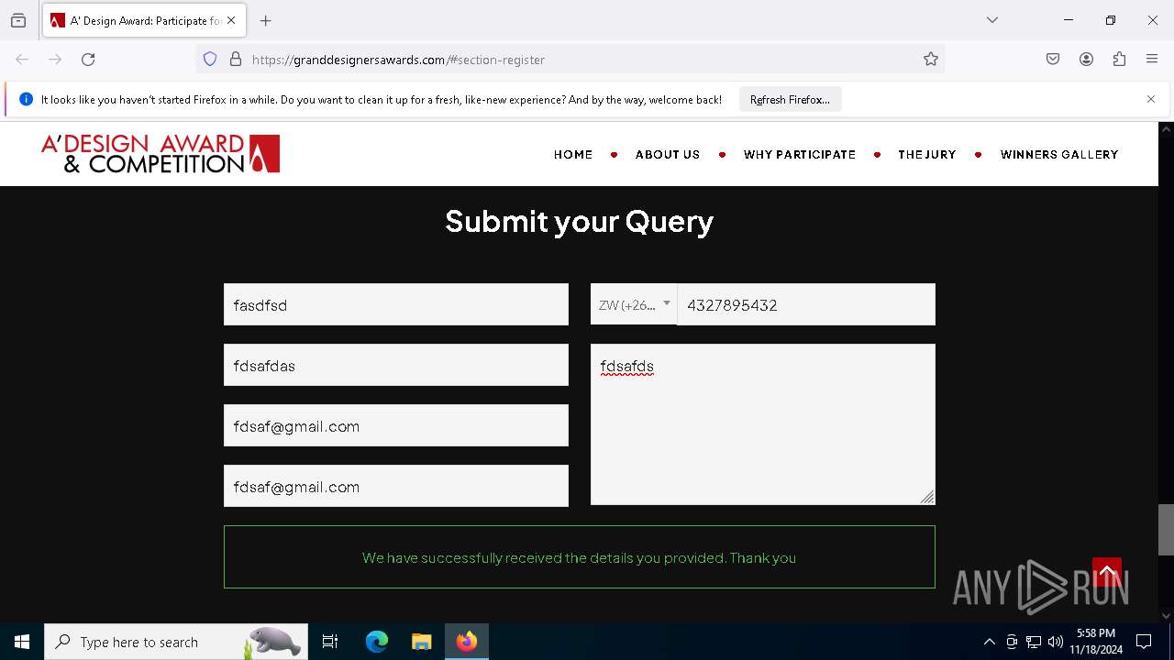
Task: Click the Meet Now tray icon
Action: coord(1012,642)
